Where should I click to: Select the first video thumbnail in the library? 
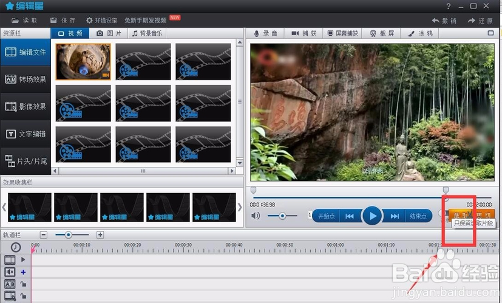(x=83, y=62)
